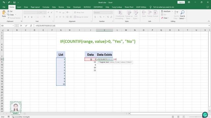Apply percent style format

tap(100, 17)
